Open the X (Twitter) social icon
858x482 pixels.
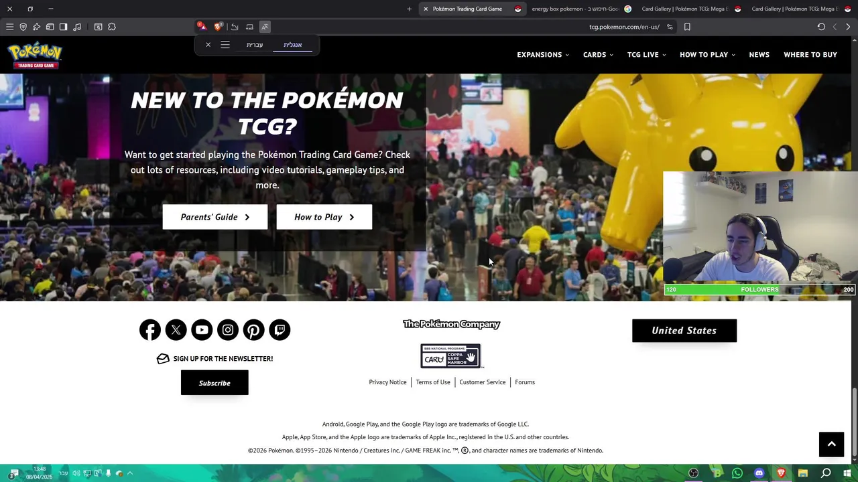[x=176, y=329]
